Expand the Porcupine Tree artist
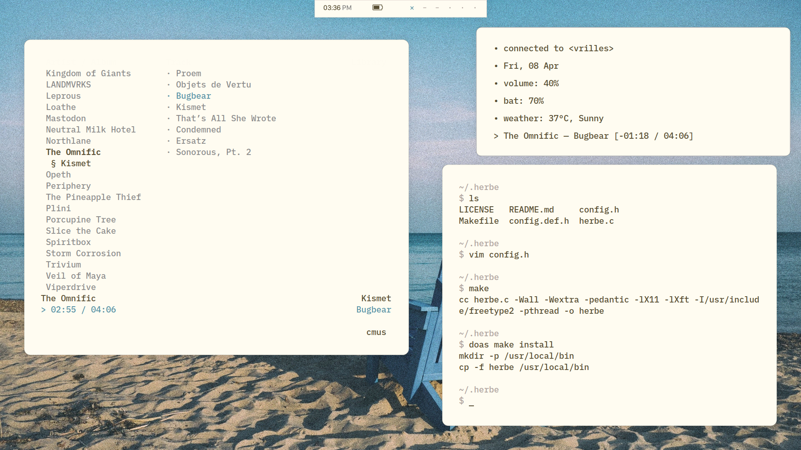Image resolution: width=801 pixels, height=450 pixels. click(81, 220)
